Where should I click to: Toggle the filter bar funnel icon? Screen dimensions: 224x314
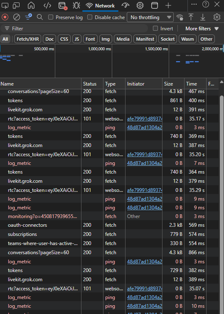coord(28,17)
